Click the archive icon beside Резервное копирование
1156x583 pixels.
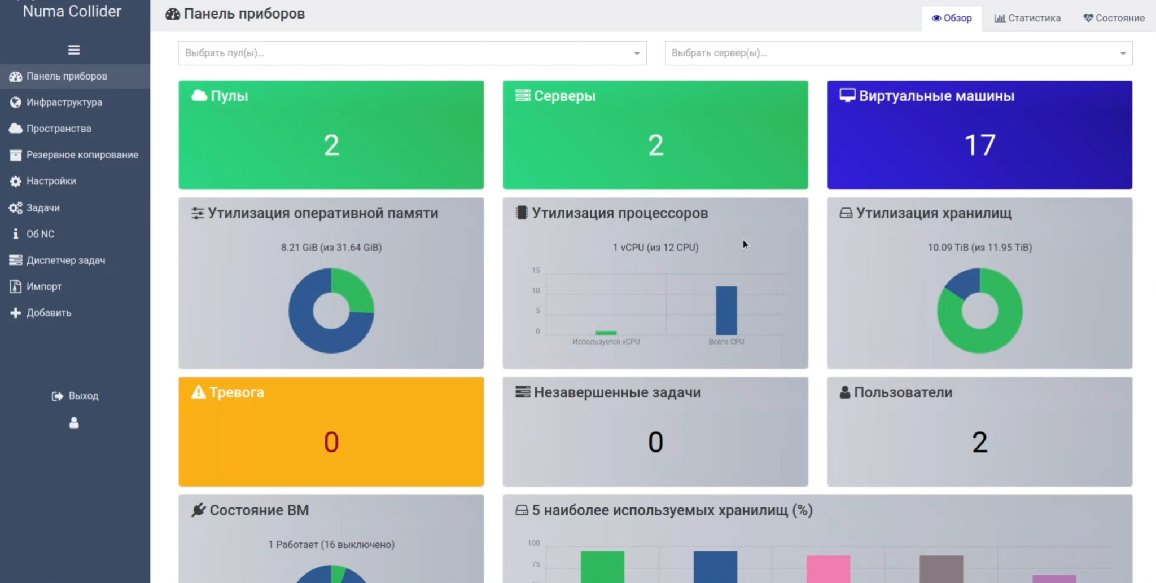tap(15, 155)
